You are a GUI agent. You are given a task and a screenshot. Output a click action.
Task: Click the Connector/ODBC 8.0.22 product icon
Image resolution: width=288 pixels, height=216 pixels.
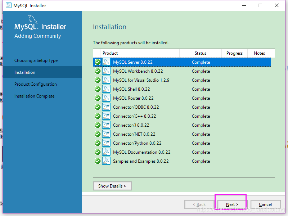point(106,107)
